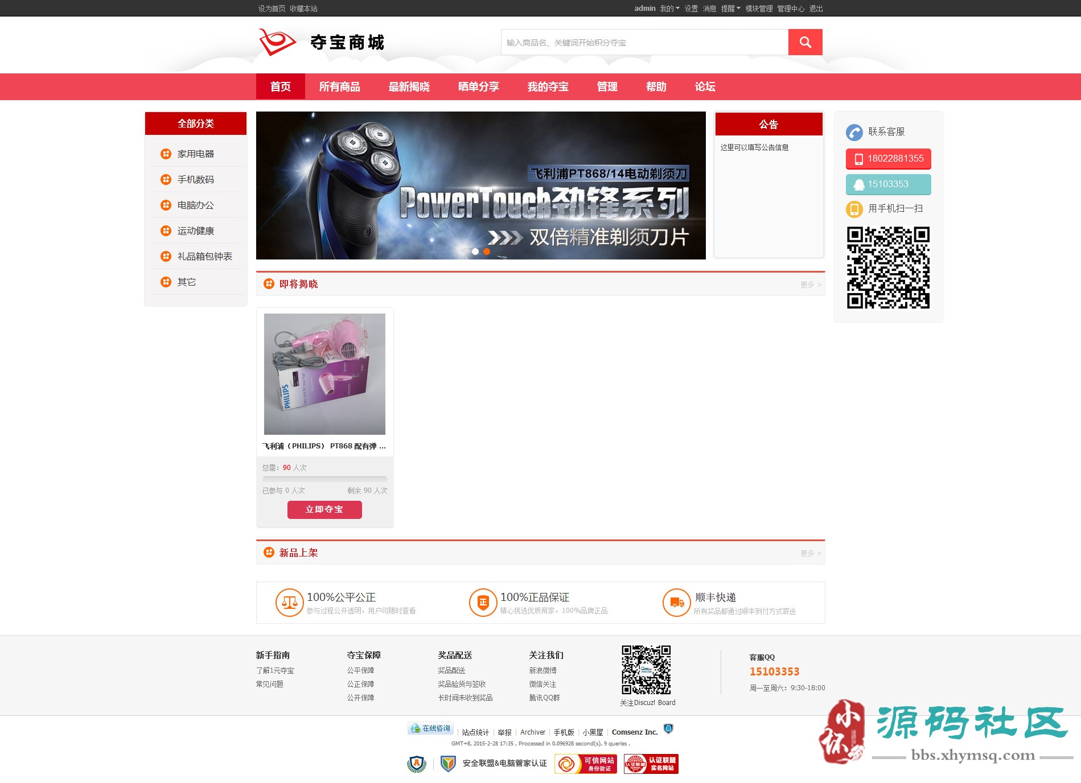Open the 首页 navigation tab
The height and width of the screenshot is (783, 1081).
281,86
